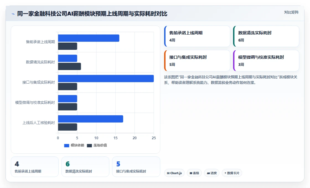The width and height of the screenshot is (310, 188).
Task: Click the dark bar for 模型微调与校准实际耗时
Action: point(68,107)
